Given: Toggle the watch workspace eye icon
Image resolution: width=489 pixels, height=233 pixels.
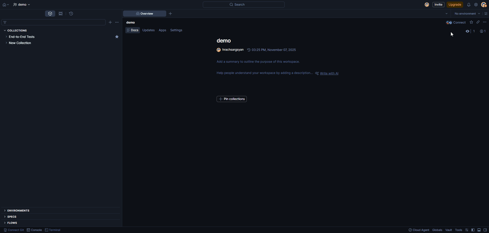Looking at the screenshot, I should tap(467, 31).
